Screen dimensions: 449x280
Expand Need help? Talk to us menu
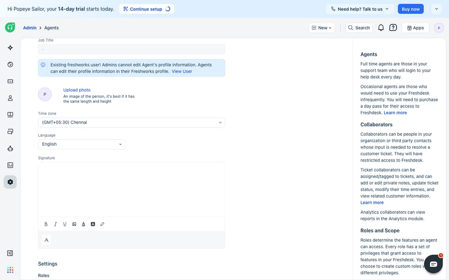pos(360,9)
